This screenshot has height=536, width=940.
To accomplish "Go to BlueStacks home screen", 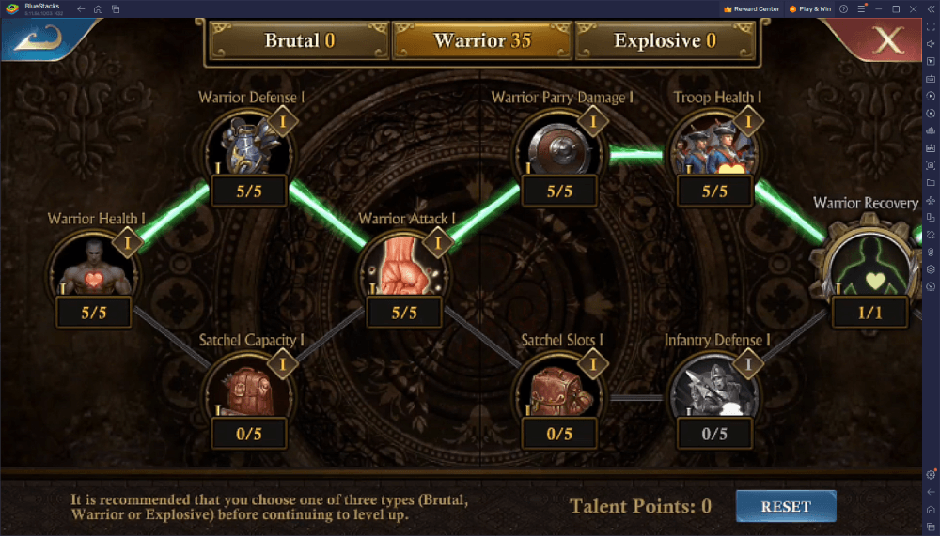I will [99, 9].
